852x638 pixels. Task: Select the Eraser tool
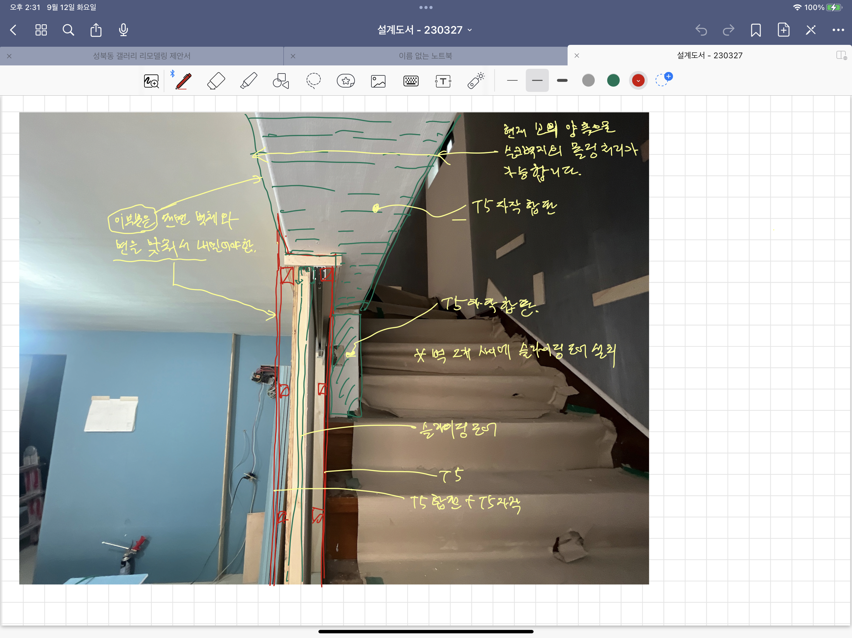coord(216,81)
